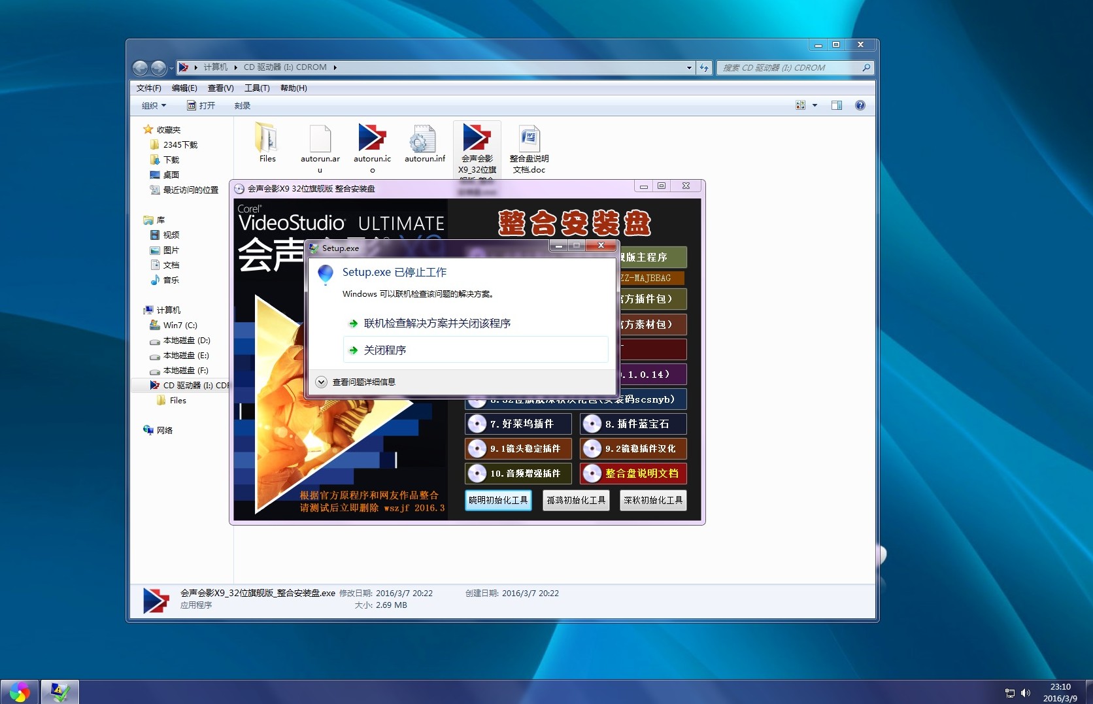
Task: Click the network tray icon
Action: point(1010,693)
